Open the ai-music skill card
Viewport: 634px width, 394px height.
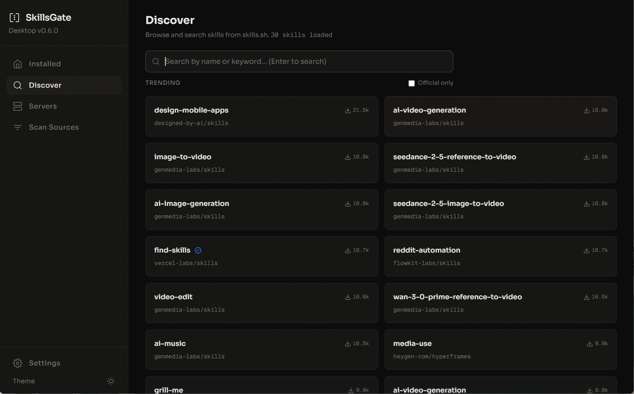pyautogui.click(x=261, y=349)
